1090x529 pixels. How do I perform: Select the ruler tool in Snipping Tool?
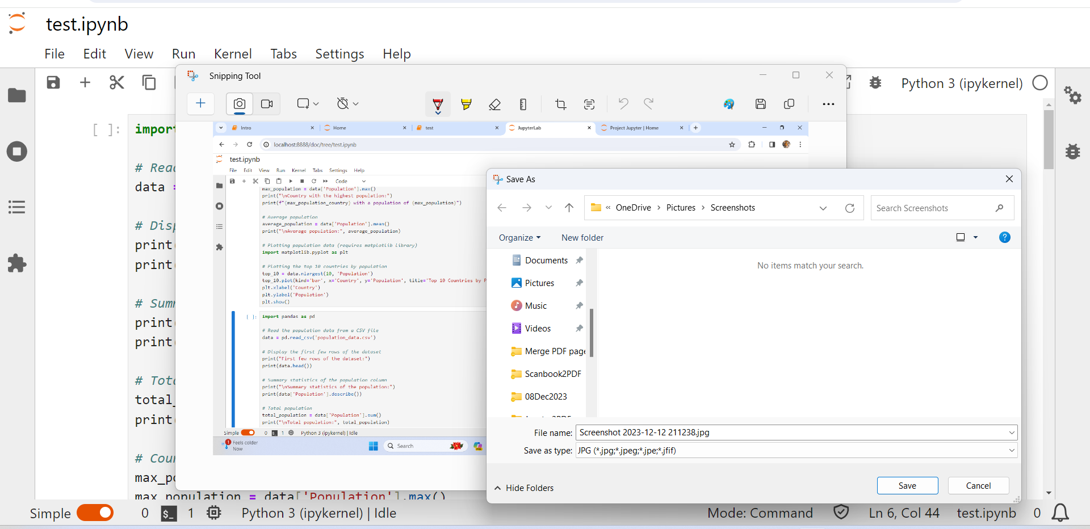pos(523,104)
